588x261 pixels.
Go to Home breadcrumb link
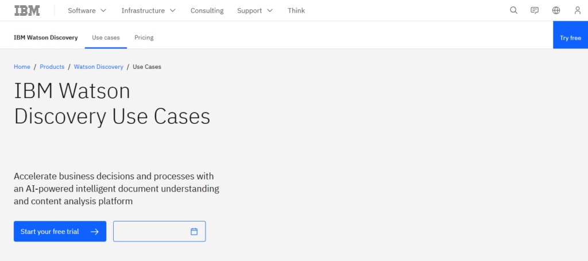[22, 67]
